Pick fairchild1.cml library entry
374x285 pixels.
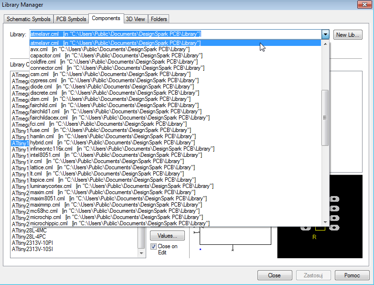175,111
